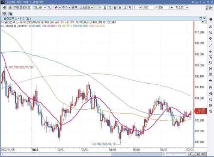Select the 월 (monthly) period toggle
Image resolution: width=214 pixels, height=157 pixels.
click(x=115, y=7)
